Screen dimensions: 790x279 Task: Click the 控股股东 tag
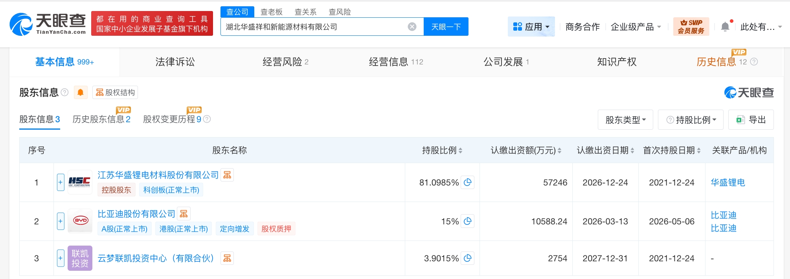click(116, 190)
